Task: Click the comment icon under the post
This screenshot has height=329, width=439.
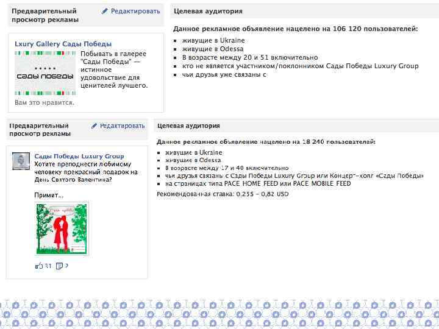Action: click(59, 266)
